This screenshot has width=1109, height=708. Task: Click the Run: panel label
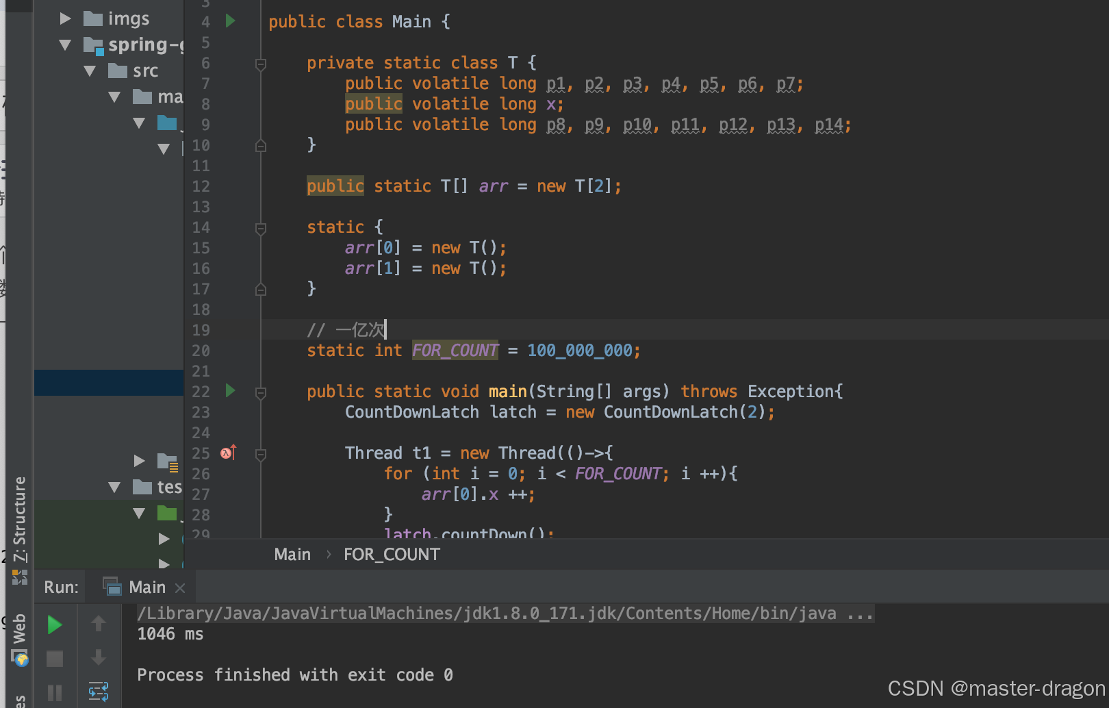(61, 587)
